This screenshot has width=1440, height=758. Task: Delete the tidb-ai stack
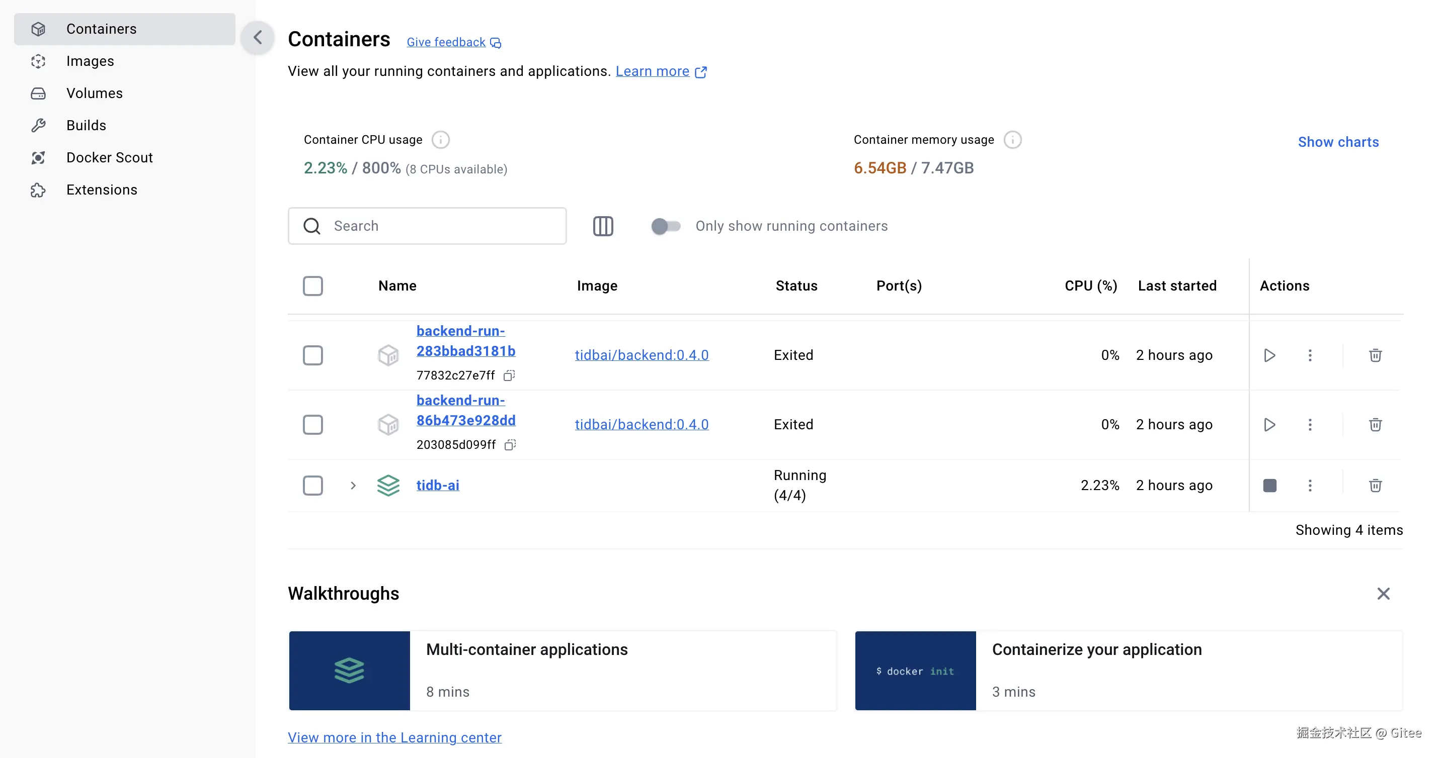pos(1375,486)
